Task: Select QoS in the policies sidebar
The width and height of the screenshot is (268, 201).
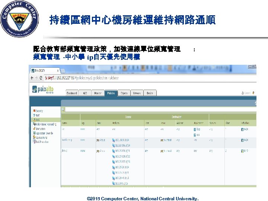Action: click(x=36, y=120)
